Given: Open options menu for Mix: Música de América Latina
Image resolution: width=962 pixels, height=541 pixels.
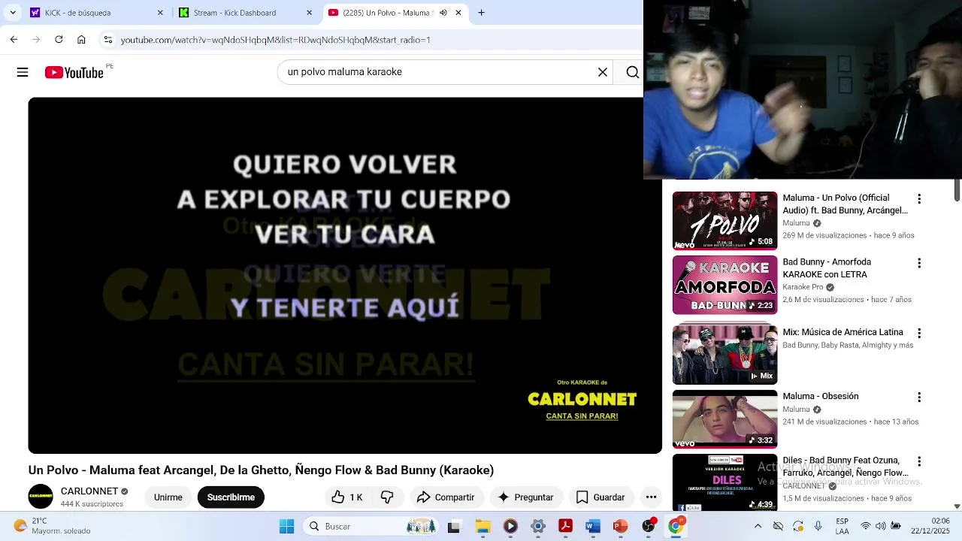Looking at the screenshot, I should tap(918, 333).
